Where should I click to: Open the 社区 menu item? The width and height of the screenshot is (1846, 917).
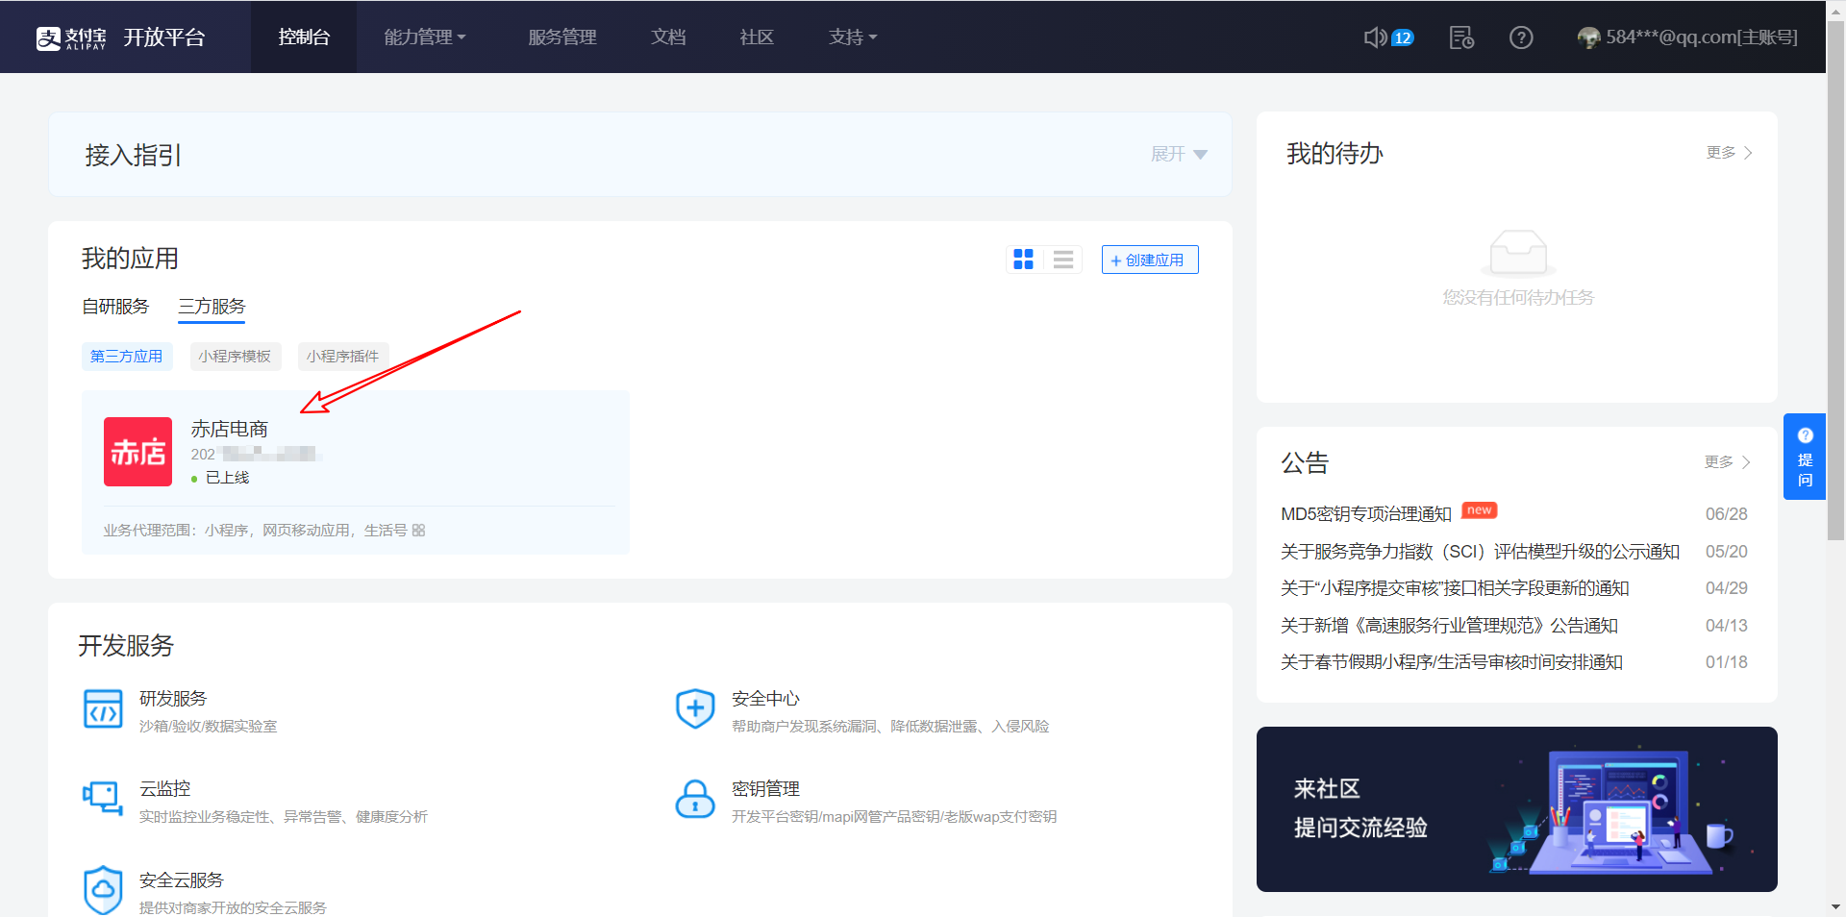pyautogui.click(x=757, y=37)
